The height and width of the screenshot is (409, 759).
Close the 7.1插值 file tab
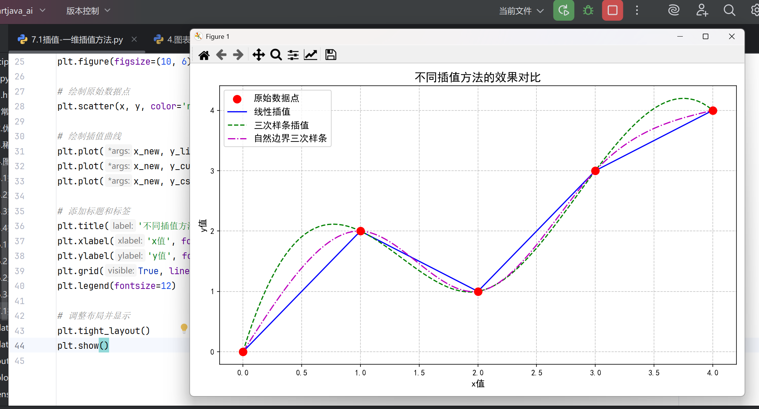click(134, 39)
